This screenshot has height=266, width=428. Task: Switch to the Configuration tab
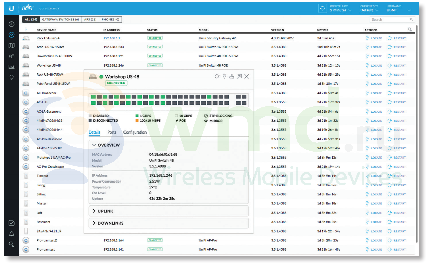(x=135, y=132)
